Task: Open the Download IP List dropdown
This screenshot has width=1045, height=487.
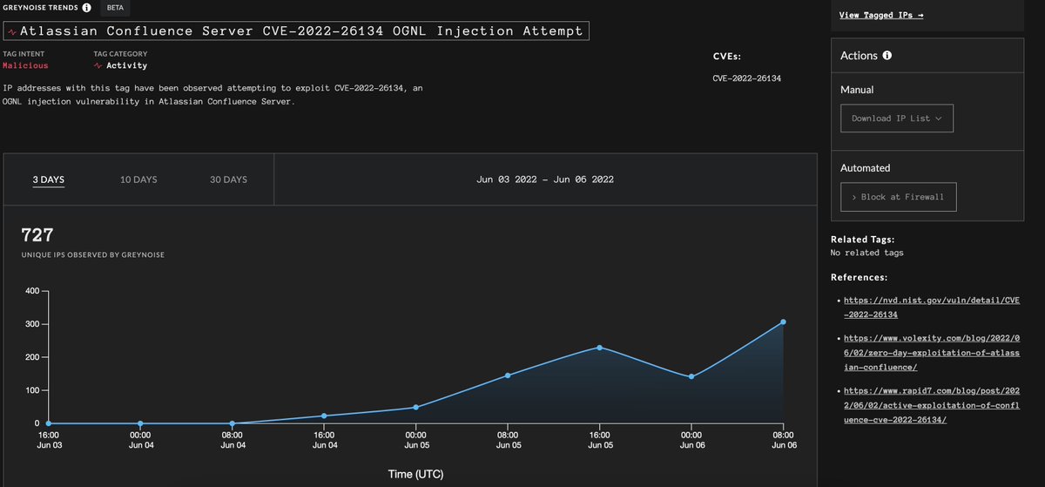Action: pyautogui.click(x=897, y=118)
